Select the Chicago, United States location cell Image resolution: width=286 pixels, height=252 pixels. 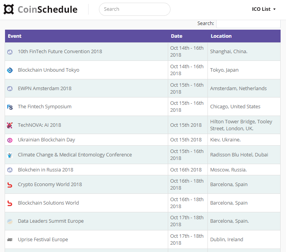coord(244,106)
